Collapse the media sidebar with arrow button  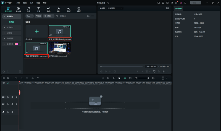(x=20, y=71)
